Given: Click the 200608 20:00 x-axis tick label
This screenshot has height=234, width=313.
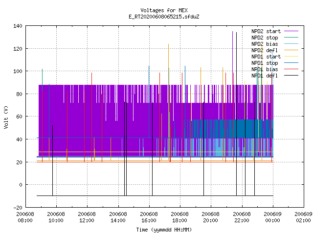Looking at the screenshot, I should pyautogui.click(x=211, y=217).
